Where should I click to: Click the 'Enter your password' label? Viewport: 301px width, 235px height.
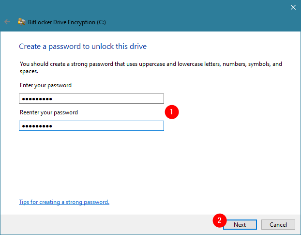click(x=45, y=85)
